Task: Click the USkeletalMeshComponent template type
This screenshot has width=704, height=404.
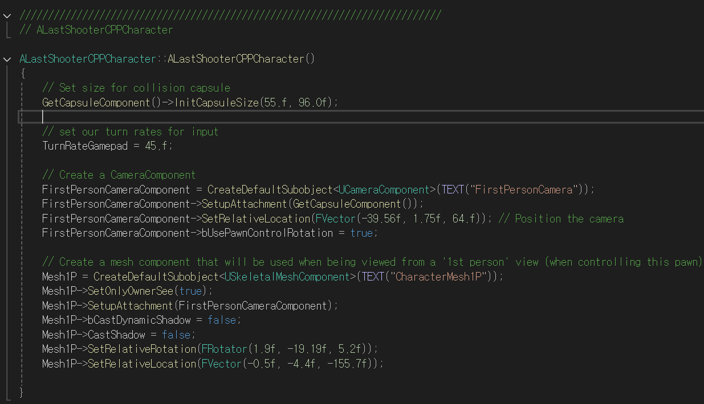Action: coord(287,277)
